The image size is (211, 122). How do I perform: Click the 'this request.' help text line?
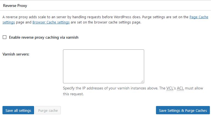[x=73, y=94]
